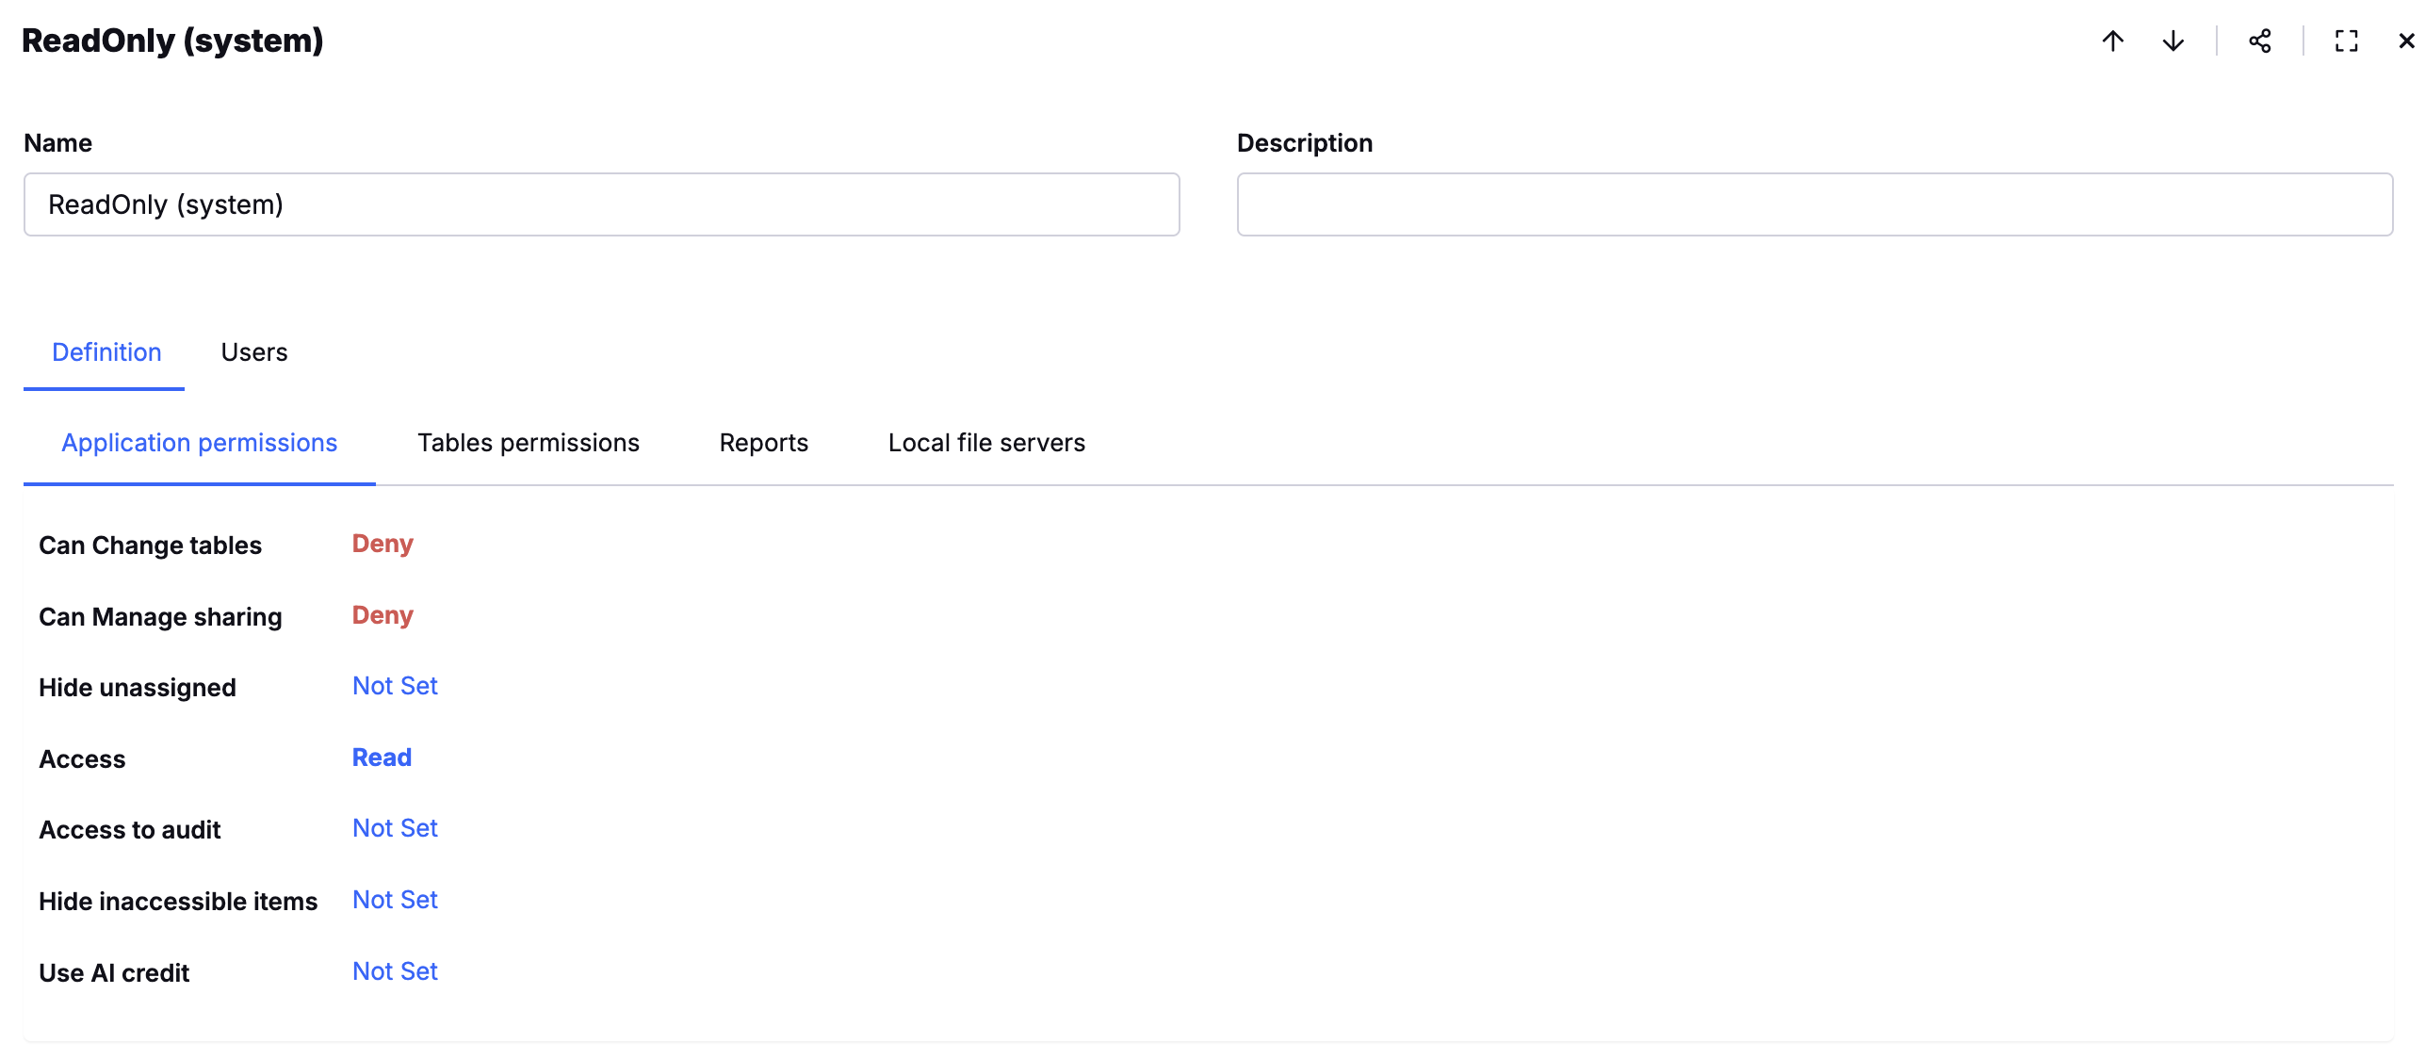The height and width of the screenshot is (1059, 2425).
Task: Toggle Use AI credit Not Set value
Action: click(395, 971)
